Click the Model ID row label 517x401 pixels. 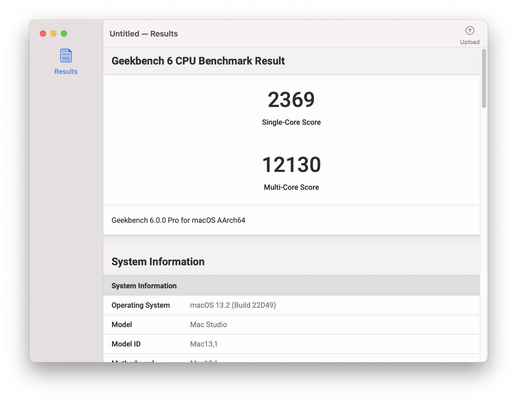pyautogui.click(x=126, y=344)
